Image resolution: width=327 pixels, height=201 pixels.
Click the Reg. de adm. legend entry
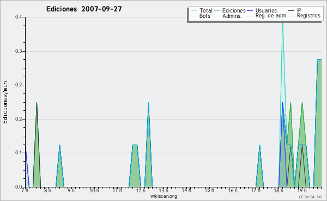click(x=271, y=16)
